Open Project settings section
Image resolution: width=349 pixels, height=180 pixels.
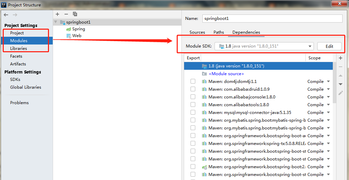coord(17,33)
